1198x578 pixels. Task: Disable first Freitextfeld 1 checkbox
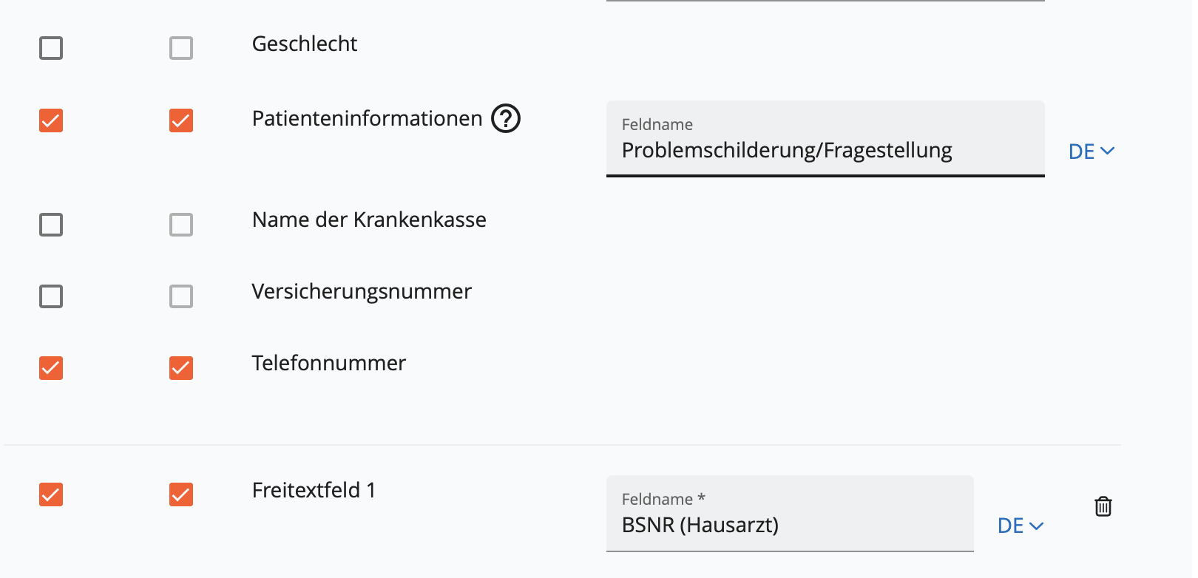click(x=51, y=494)
